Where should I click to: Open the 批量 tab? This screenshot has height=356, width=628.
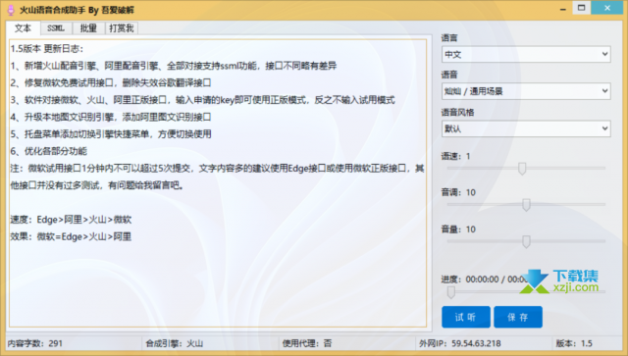point(88,28)
